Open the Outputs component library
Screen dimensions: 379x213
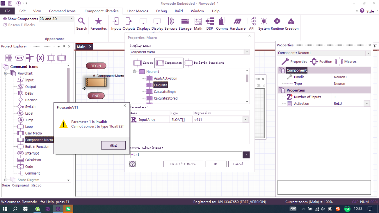click(x=129, y=24)
